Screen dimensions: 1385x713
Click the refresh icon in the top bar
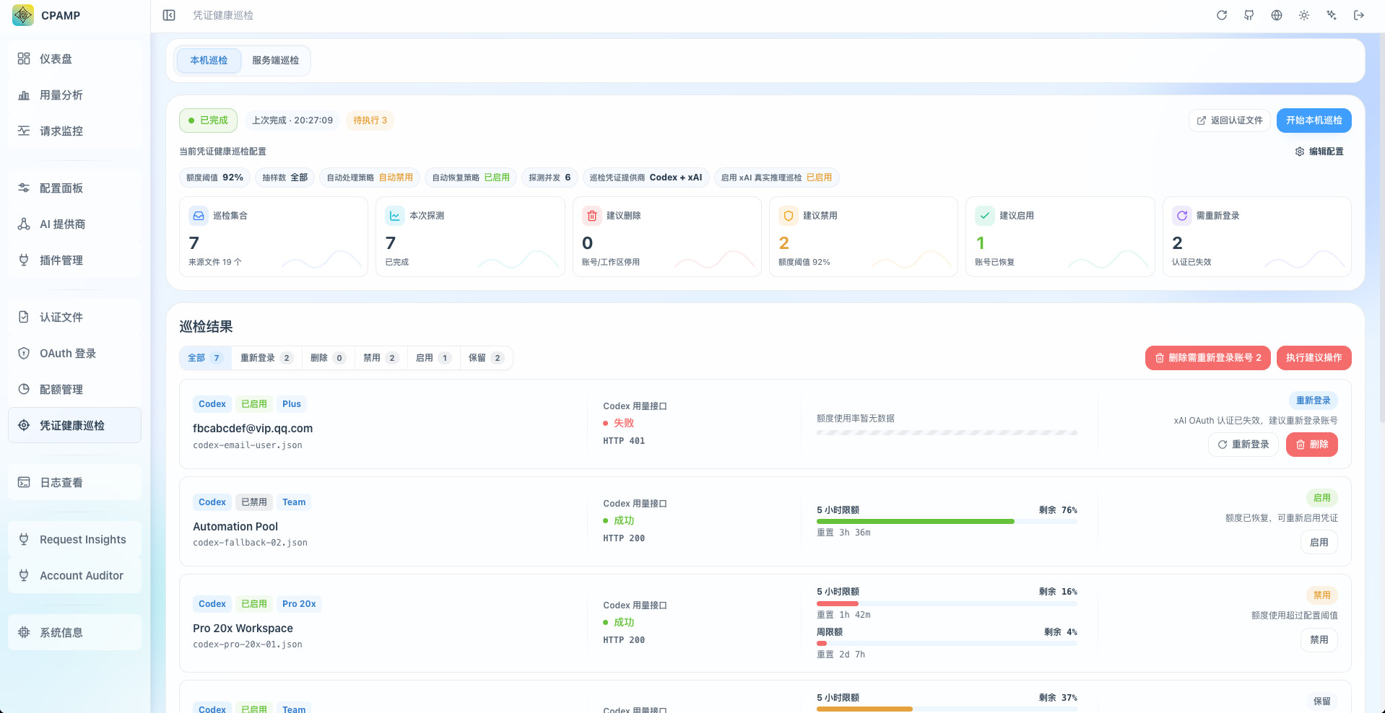(x=1222, y=15)
